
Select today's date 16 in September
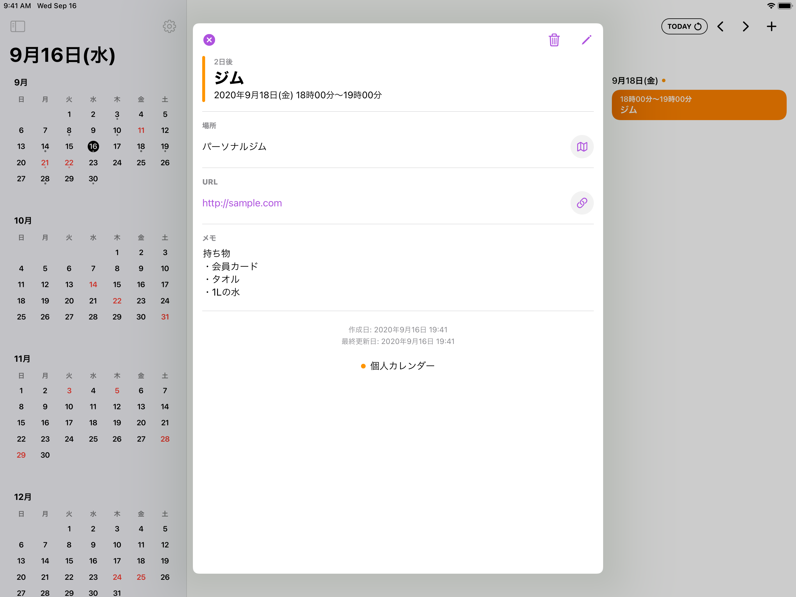[93, 146]
